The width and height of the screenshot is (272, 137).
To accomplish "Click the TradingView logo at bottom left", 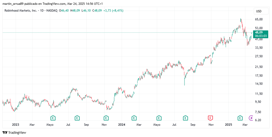I will click(x=14, y=132).
